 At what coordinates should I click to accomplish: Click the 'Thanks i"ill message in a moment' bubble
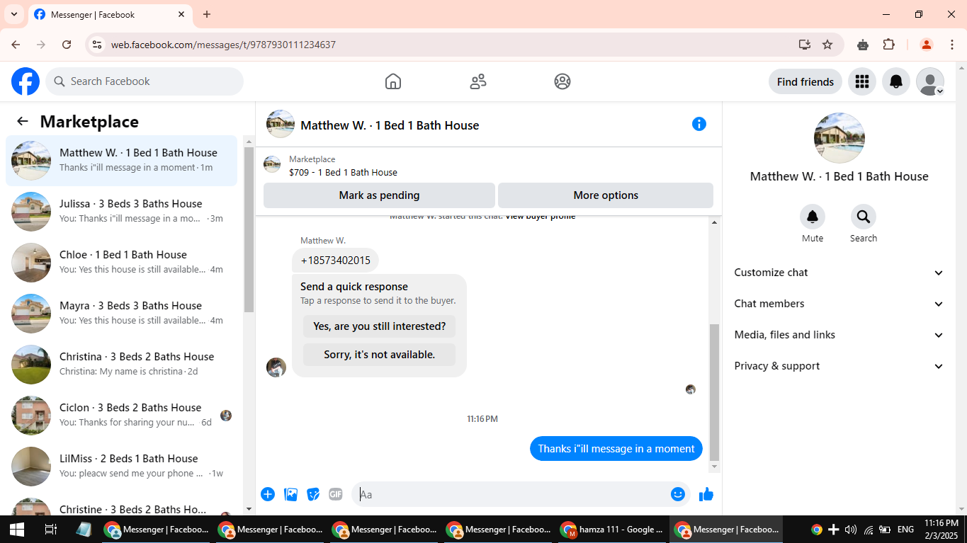tap(616, 449)
